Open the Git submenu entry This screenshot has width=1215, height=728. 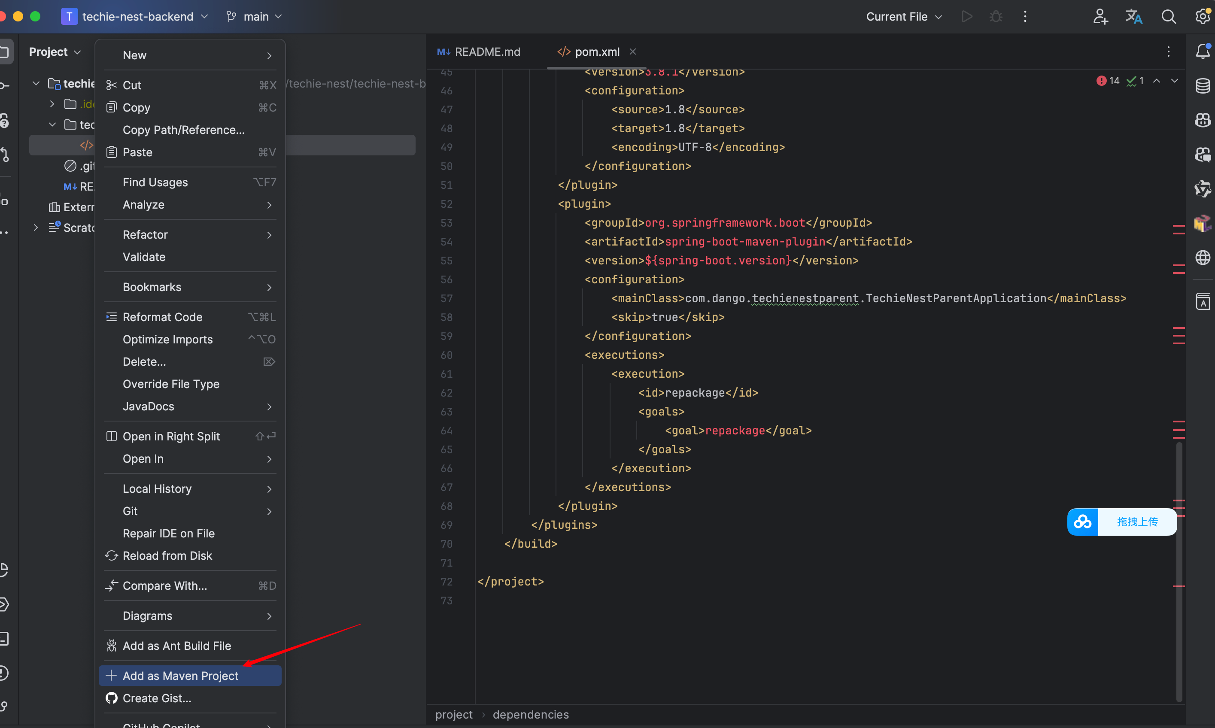pyautogui.click(x=190, y=511)
